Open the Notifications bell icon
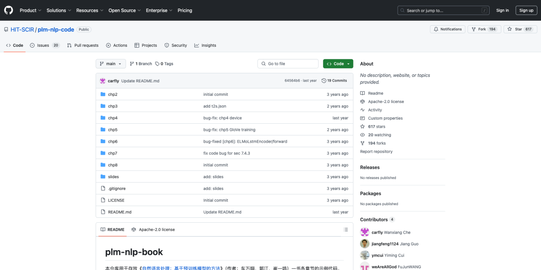541x270 pixels. tap(436, 29)
